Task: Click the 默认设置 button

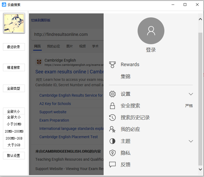Action: (14, 156)
